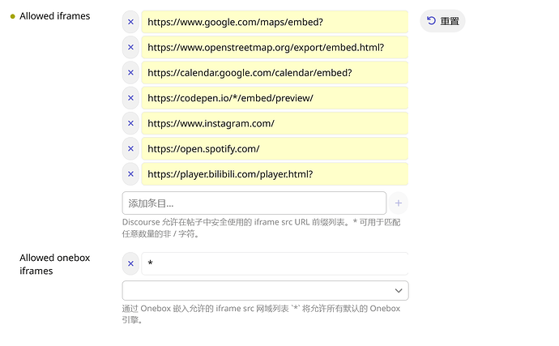The width and height of the screenshot is (559, 346).
Task: Open the Allowed onebox iframes dropdown
Action: click(x=265, y=290)
